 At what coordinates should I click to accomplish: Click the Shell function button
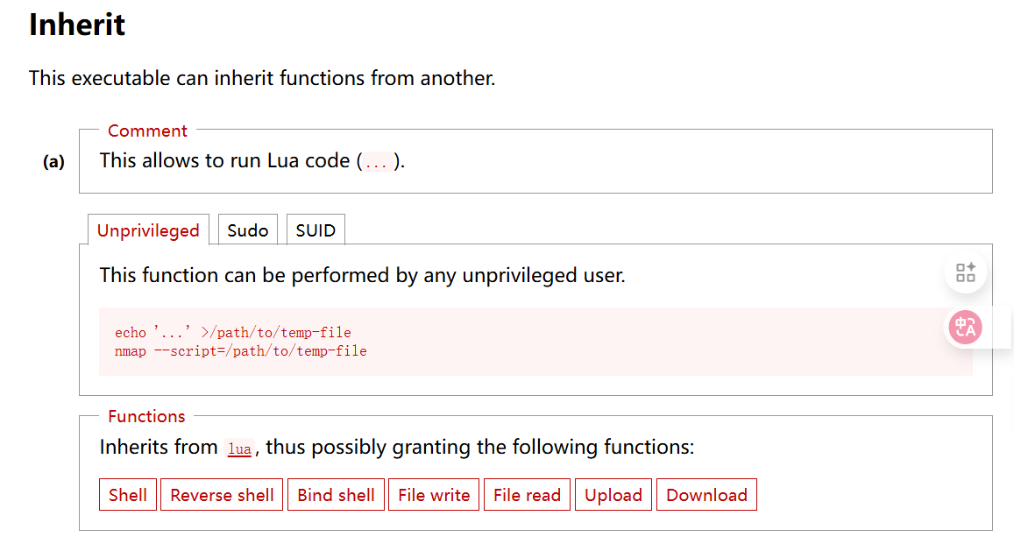pyautogui.click(x=128, y=495)
